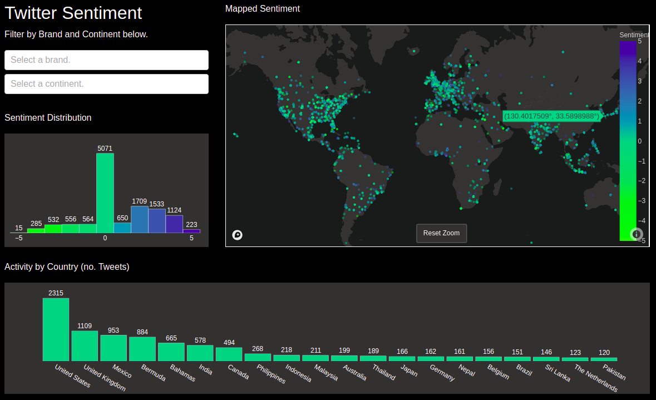
Task: Click the Reset Zoom button
Action: pyautogui.click(x=441, y=233)
